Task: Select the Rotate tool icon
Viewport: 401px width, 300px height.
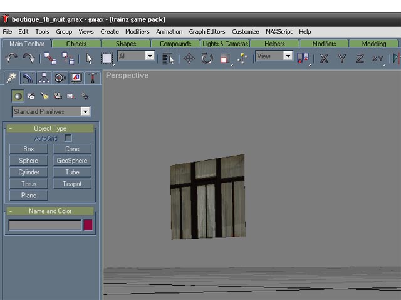Action: (x=207, y=58)
